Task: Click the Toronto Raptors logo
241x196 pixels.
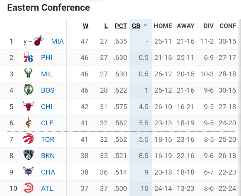Action: pyautogui.click(x=28, y=139)
